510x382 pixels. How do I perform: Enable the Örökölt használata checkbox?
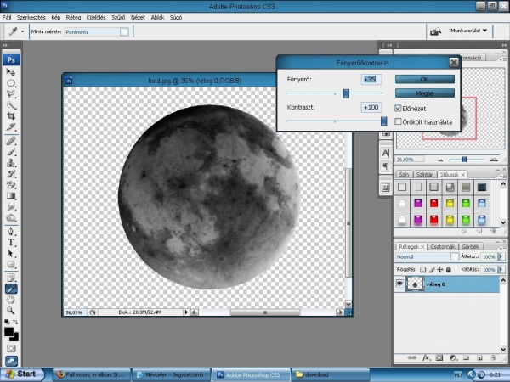pos(398,121)
